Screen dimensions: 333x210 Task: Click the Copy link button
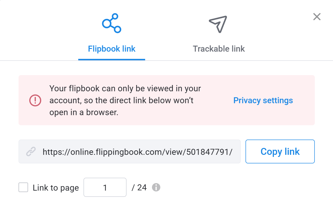280,152
